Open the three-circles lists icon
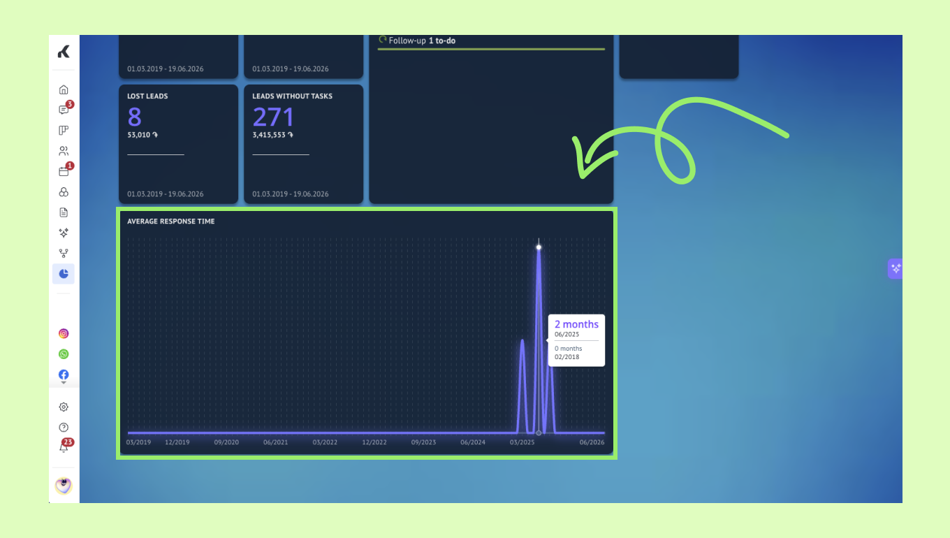950x538 pixels. pos(64,192)
